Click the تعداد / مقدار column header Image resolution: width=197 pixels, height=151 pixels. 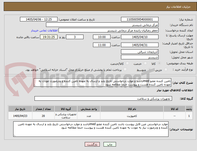43,109
